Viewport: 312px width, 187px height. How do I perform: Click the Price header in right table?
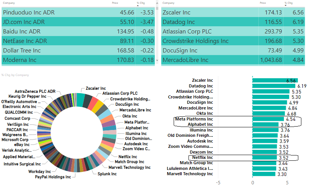263,3
